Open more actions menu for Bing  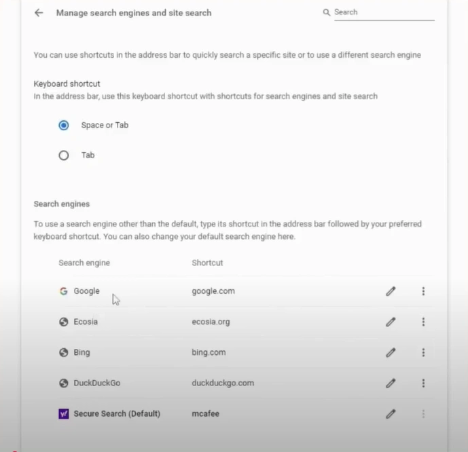(x=423, y=353)
